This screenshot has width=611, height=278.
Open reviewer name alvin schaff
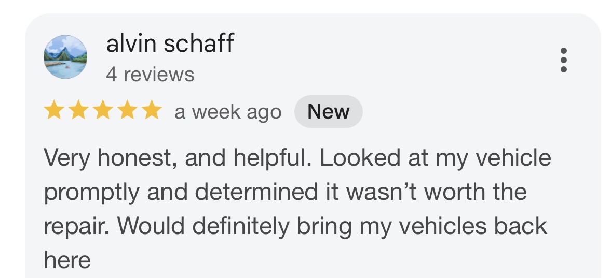pos(170,43)
